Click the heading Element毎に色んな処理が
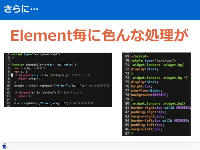The height and width of the screenshot is (150, 200). pyautogui.click(x=99, y=35)
